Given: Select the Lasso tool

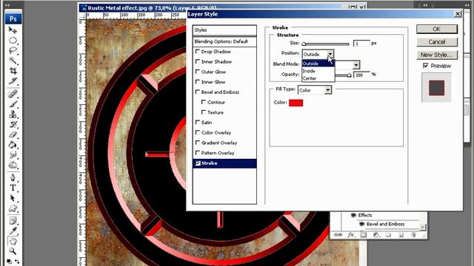Looking at the screenshot, I should [x=13, y=50].
